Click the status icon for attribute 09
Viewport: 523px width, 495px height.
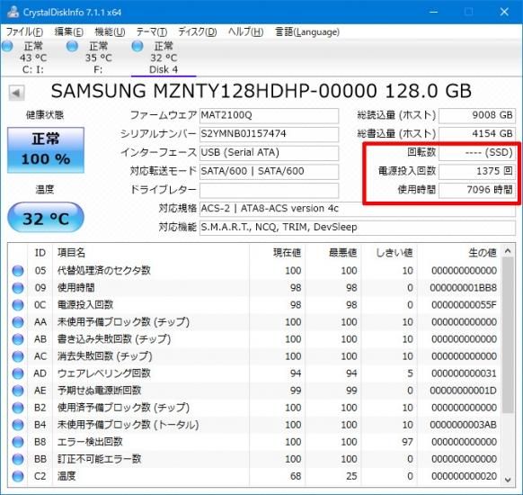(18, 288)
